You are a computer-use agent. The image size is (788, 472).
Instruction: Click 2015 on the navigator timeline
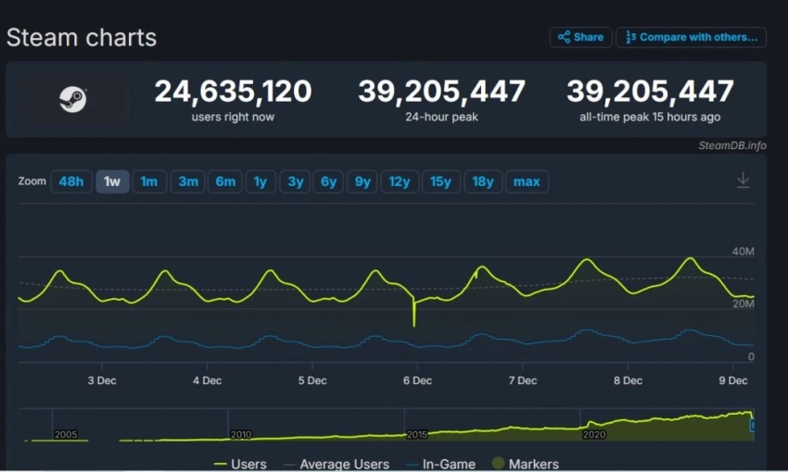pos(416,434)
